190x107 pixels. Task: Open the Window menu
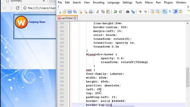coord(181,2)
